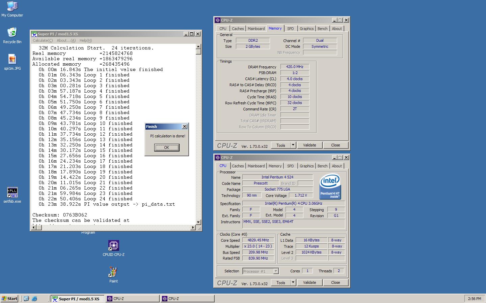Click the Core Speed 4829.45 MHz field
This screenshot has height=303, width=486.
point(258,240)
